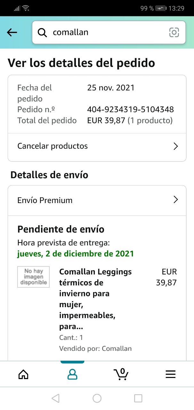Viewport: 194px width, 410px height.
Task: Tap the No hay imagen disponible thumbnail
Action: [33, 277]
